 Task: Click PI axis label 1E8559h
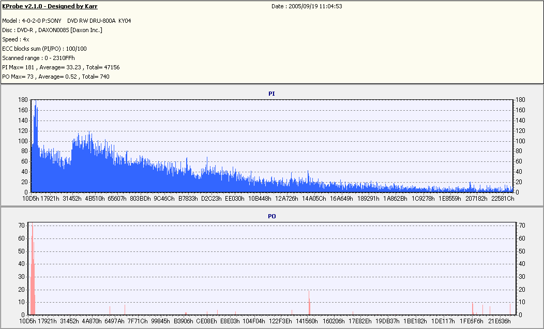(x=450, y=199)
